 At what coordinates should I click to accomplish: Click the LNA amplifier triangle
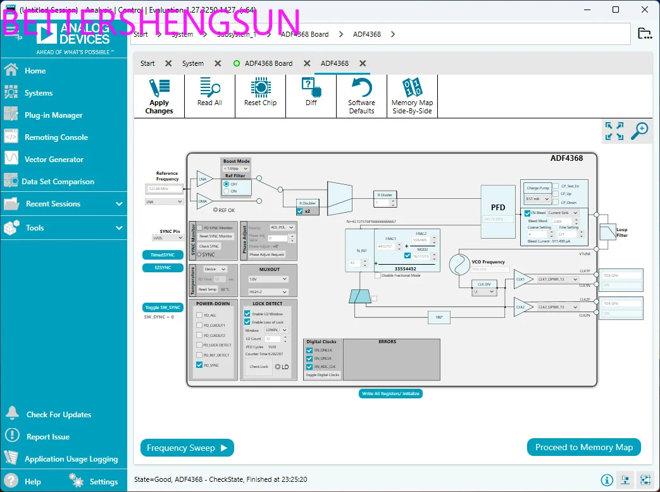point(204,179)
